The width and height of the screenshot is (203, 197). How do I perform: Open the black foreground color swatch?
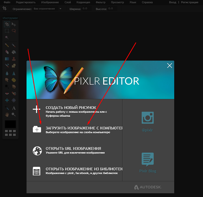[10, 124]
